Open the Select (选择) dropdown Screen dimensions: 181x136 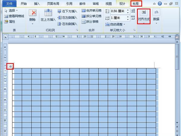click(x=11, y=11)
